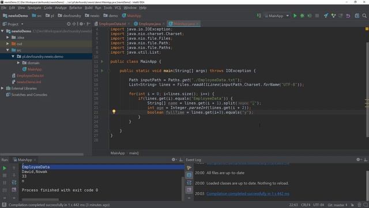Collapse the src folder
The height and width of the screenshot is (208, 369).
pos(7,50)
